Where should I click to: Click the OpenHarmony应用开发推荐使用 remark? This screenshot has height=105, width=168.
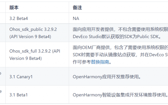click(107, 77)
